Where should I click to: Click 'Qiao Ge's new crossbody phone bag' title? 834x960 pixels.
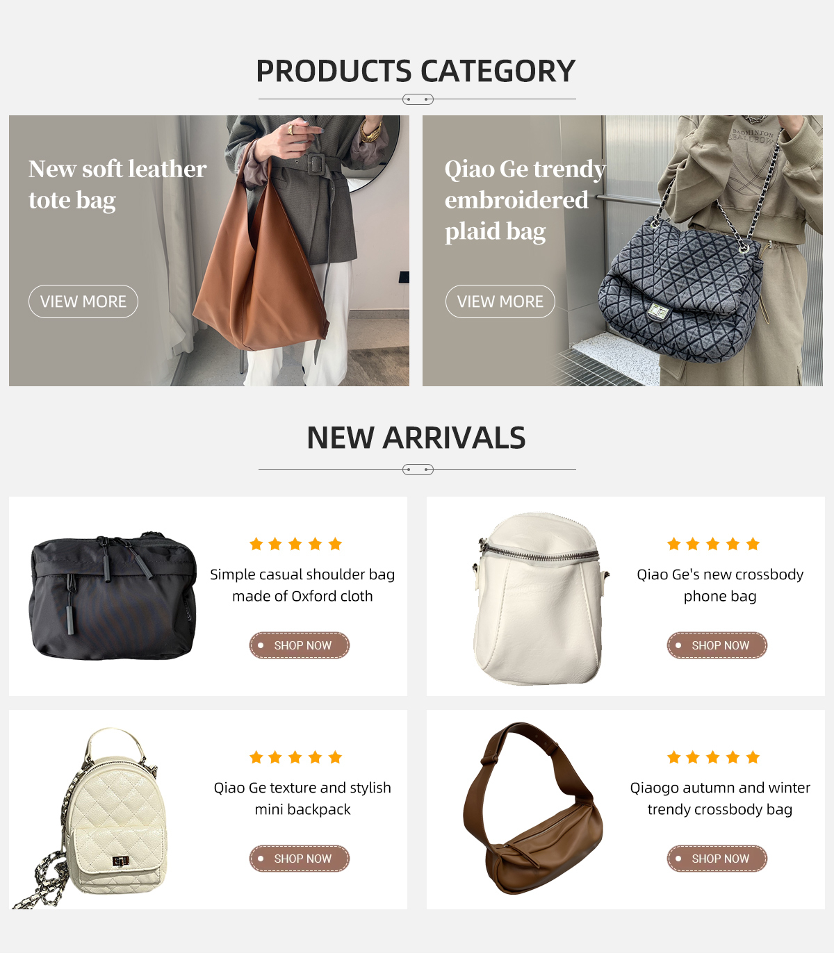pyautogui.click(x=720, y=585)
